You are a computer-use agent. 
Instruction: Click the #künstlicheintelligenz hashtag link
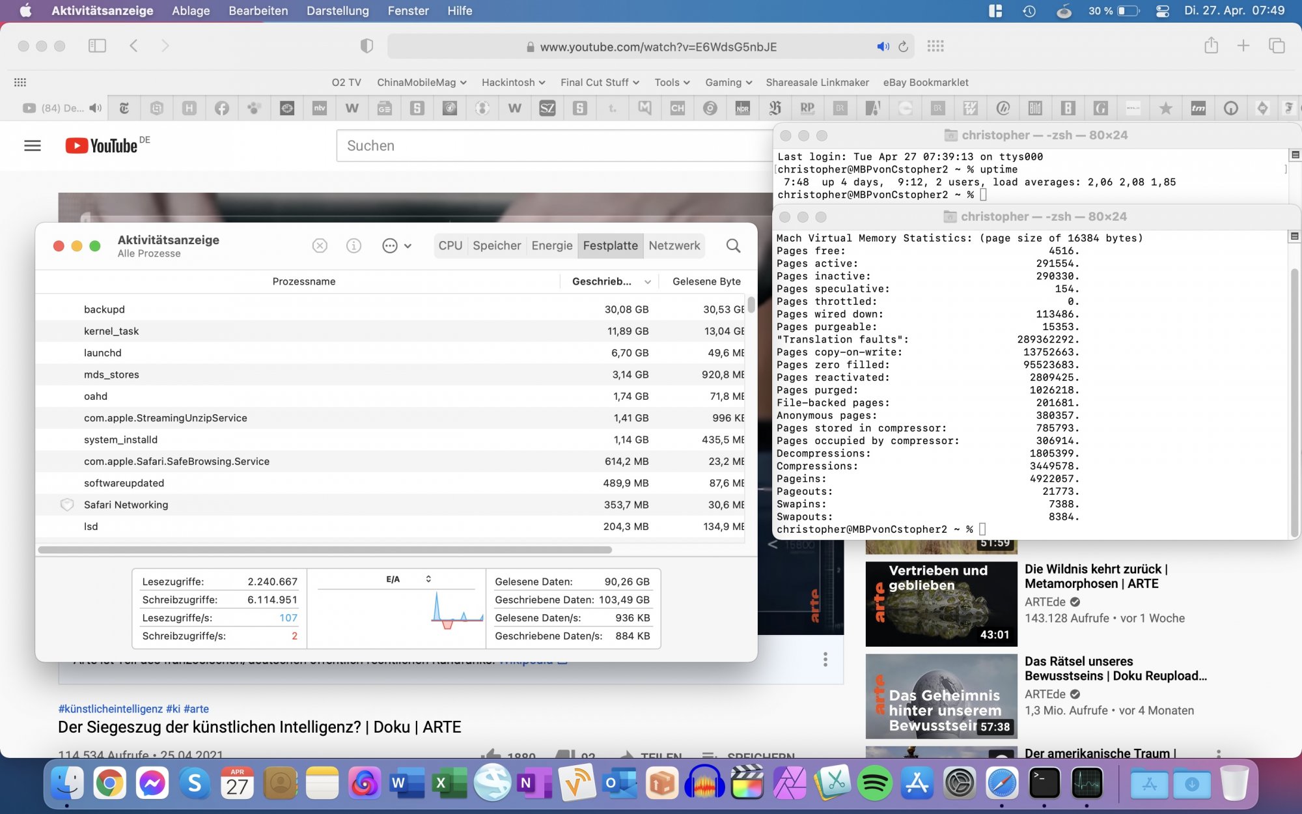(110, 709)
